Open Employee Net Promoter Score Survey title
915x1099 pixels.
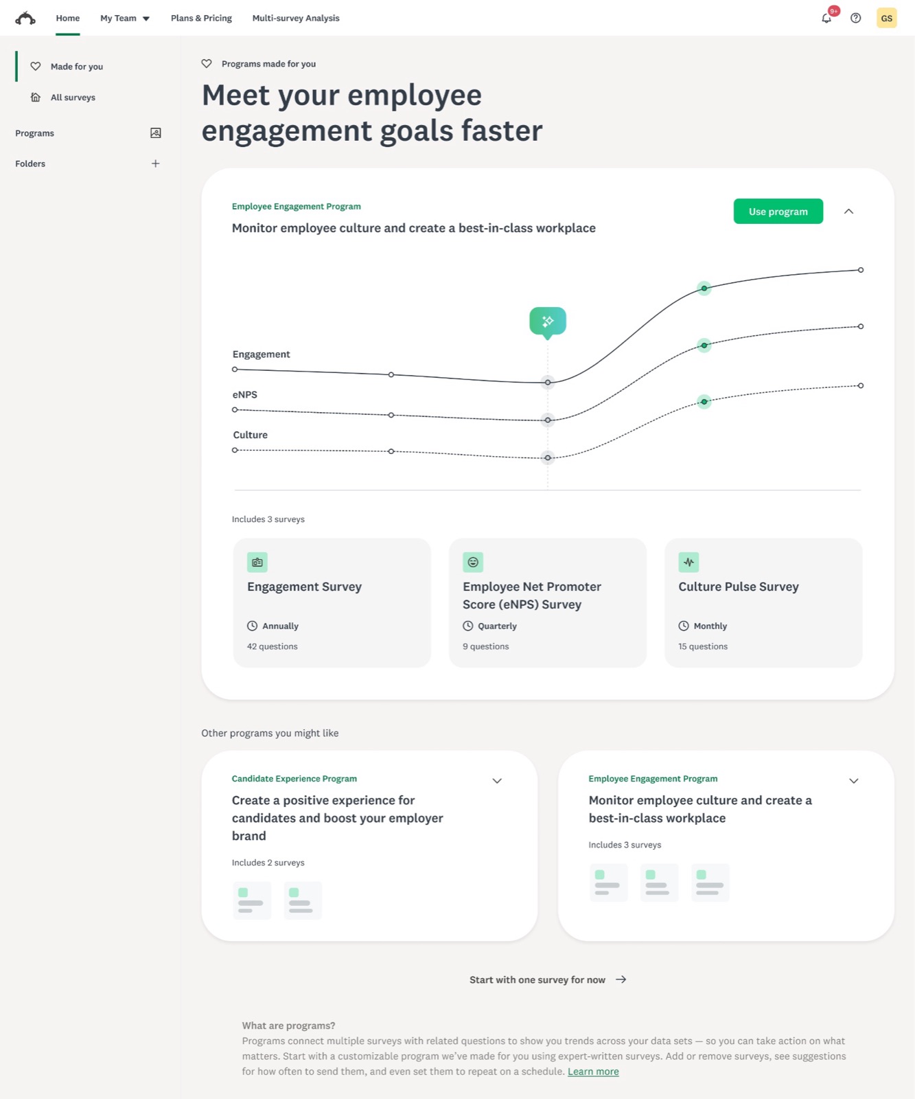(x=532, y=596)
